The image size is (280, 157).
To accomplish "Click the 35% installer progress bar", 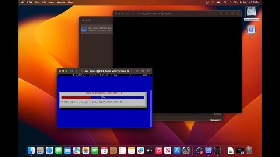I will (x=103, y=97).
